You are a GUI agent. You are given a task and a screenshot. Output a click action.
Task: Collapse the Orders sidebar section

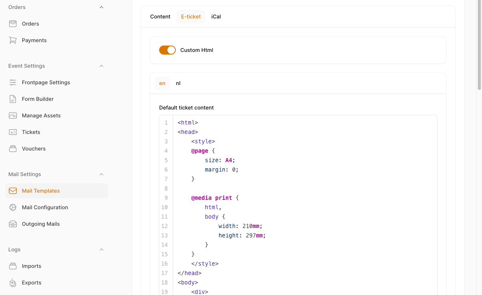tap(101, 7)
